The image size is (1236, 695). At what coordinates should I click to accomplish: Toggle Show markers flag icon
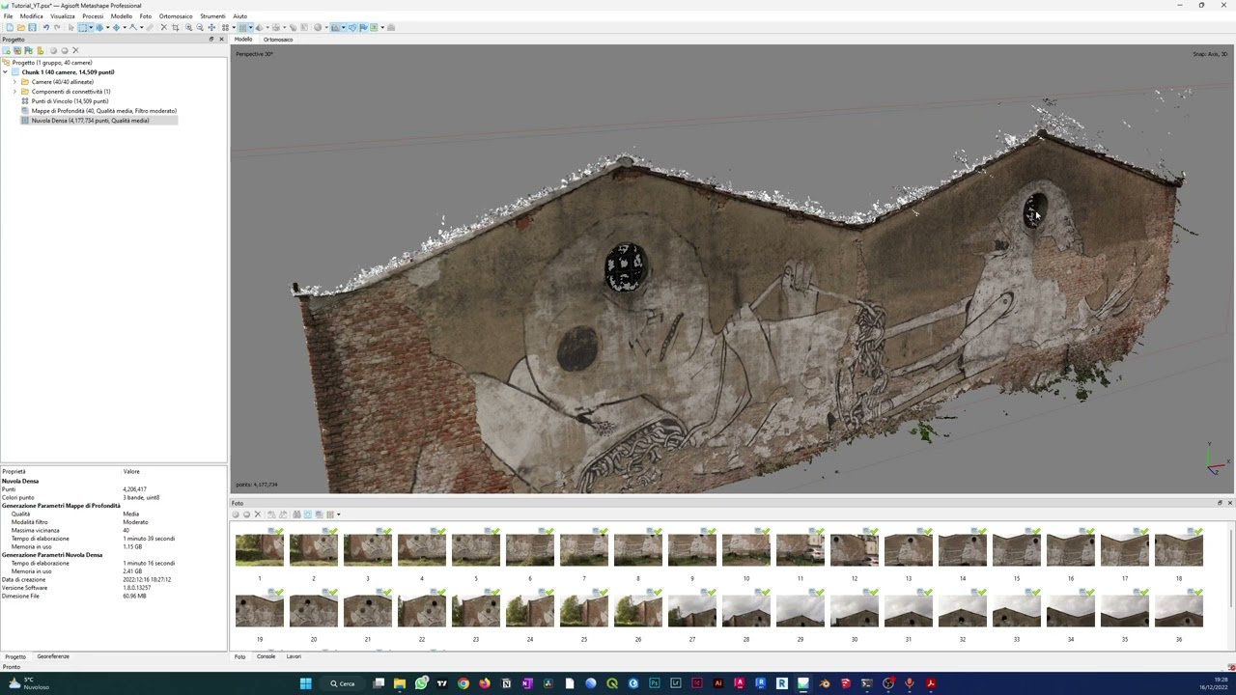pos(363,27)
